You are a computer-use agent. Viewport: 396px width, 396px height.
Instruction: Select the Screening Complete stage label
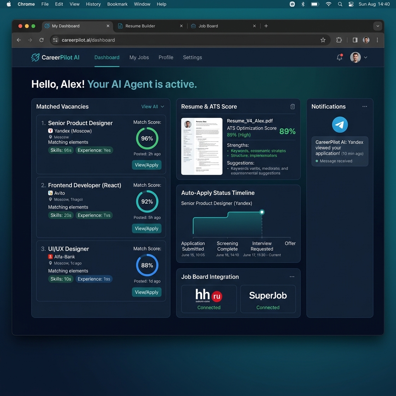[x=227, y=246]
